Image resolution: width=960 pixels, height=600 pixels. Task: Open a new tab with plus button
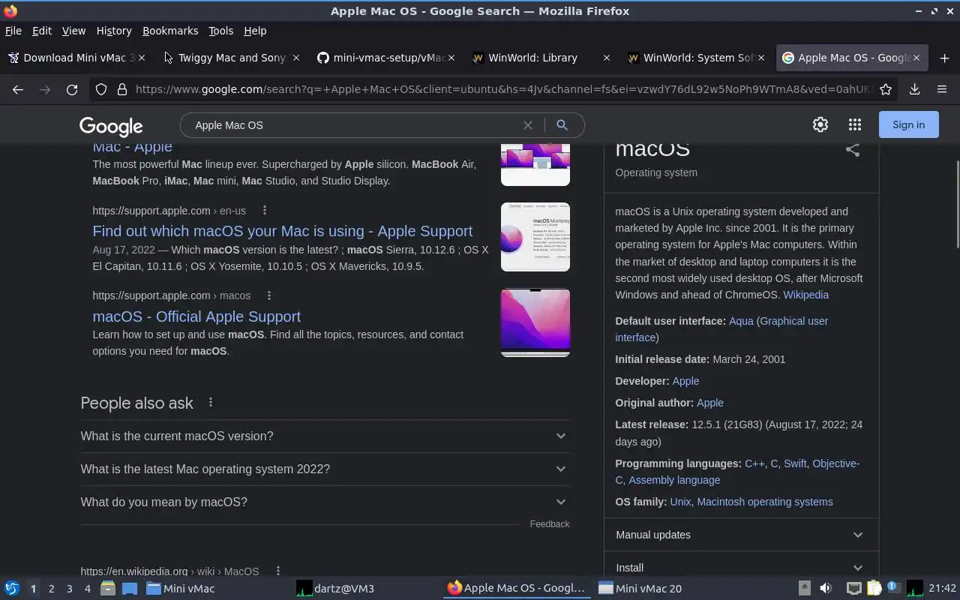(x=944, y=58)
